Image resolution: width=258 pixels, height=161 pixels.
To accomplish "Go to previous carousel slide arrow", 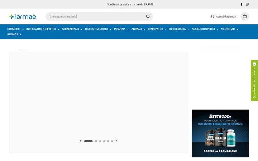I will (80, 141).
